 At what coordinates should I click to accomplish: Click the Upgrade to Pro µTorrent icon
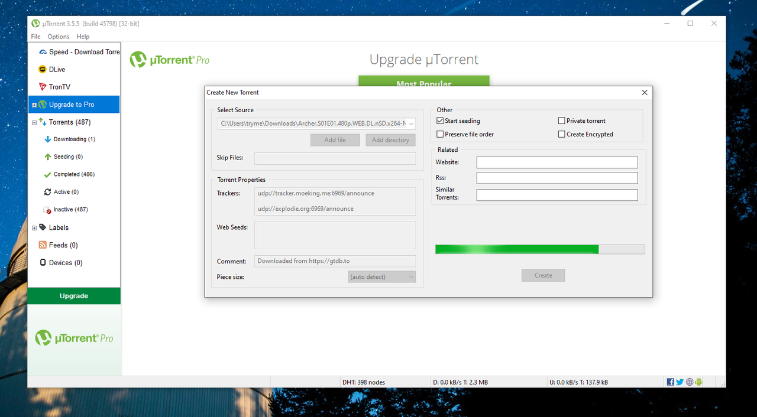click(43, 105)
